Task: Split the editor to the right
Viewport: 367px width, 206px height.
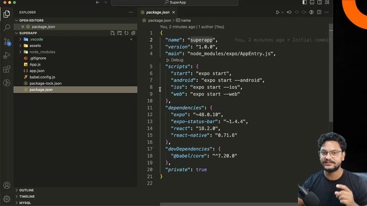Action: [x=319, y=12]
